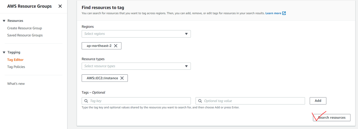Collapse the Resources section in sidebar
The width and height of the screenshot is (358, 129).
point(4,21)
